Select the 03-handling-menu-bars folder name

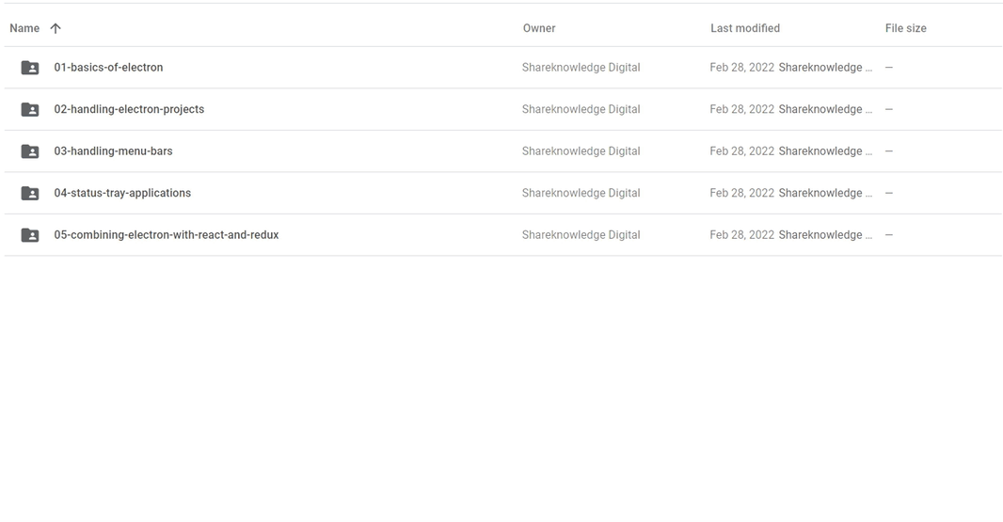click(113, 151)
